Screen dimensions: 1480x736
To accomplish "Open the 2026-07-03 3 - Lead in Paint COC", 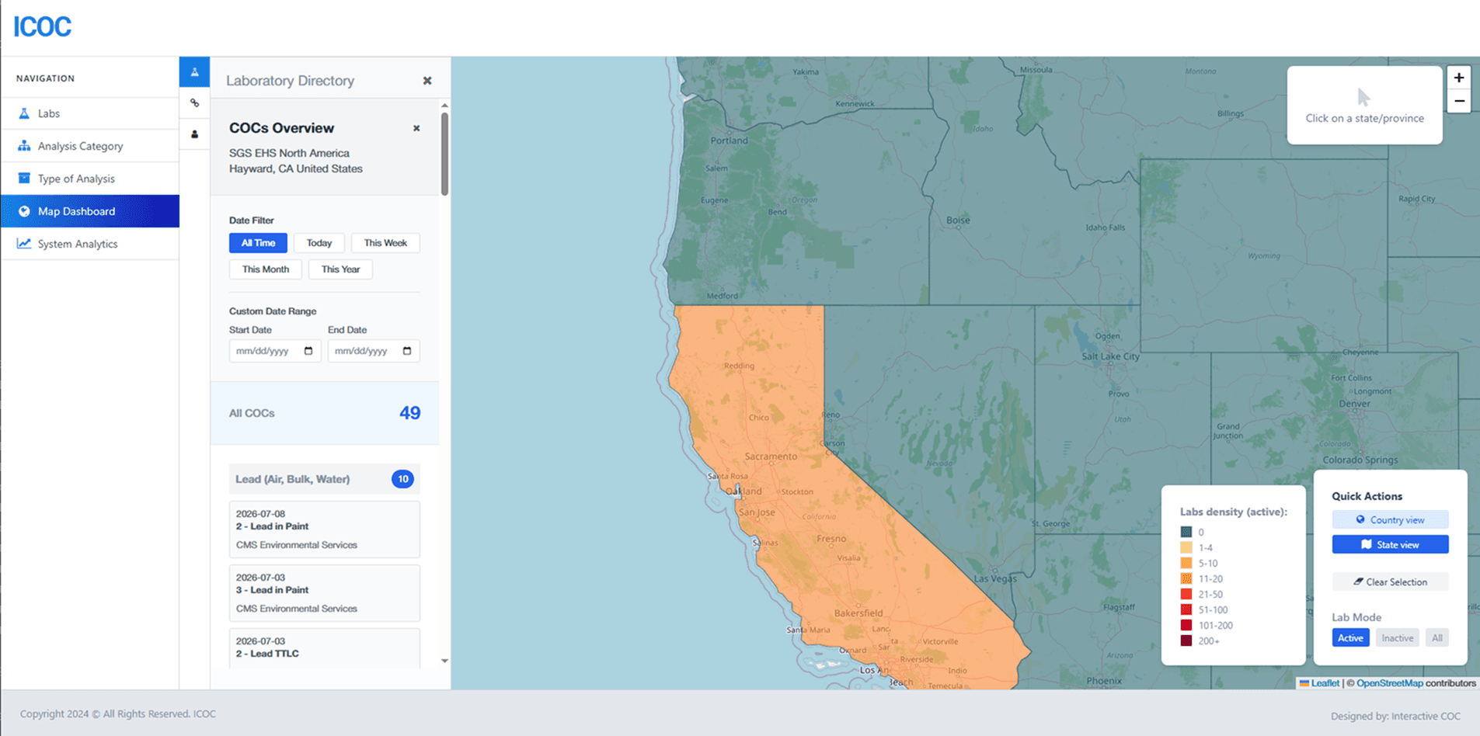I will pos(325,593).
